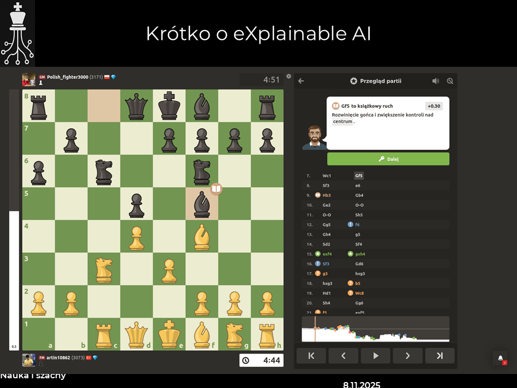Open board settings gear icon
This screenshot has height=388, width=517.
289,77
